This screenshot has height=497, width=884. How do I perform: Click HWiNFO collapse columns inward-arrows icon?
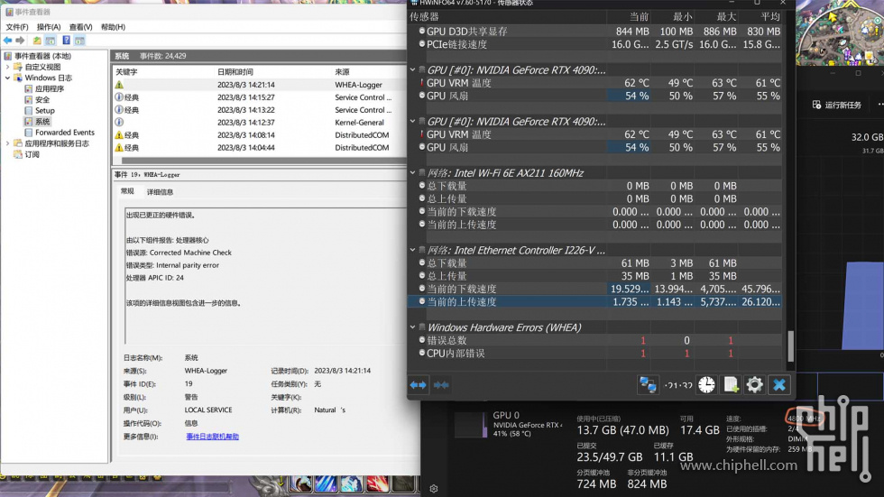coord(441,385)
